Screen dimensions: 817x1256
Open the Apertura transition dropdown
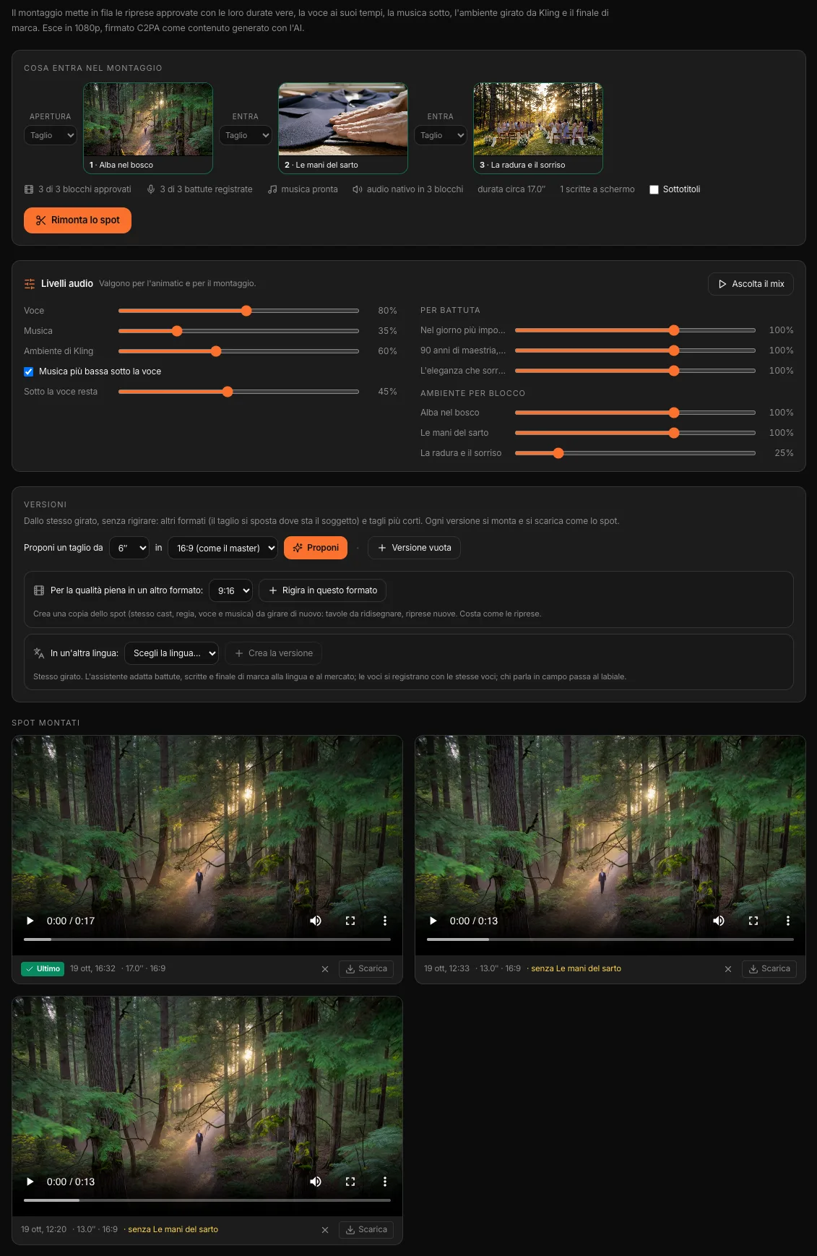pyautogui.click(x=51, y=135)
